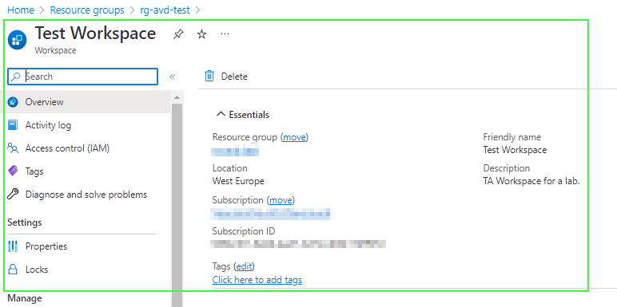The width and height of the screenshot is (617, 307).
Task: Click the Manage section heading
Action: tap(25, 298)
